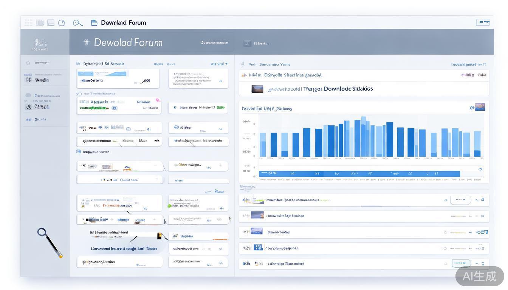The width and height of the screenshot is (508, 290).
Task: Open the clock icon in top toolbar
Action: pyautogui.click(x=62, y=23)
